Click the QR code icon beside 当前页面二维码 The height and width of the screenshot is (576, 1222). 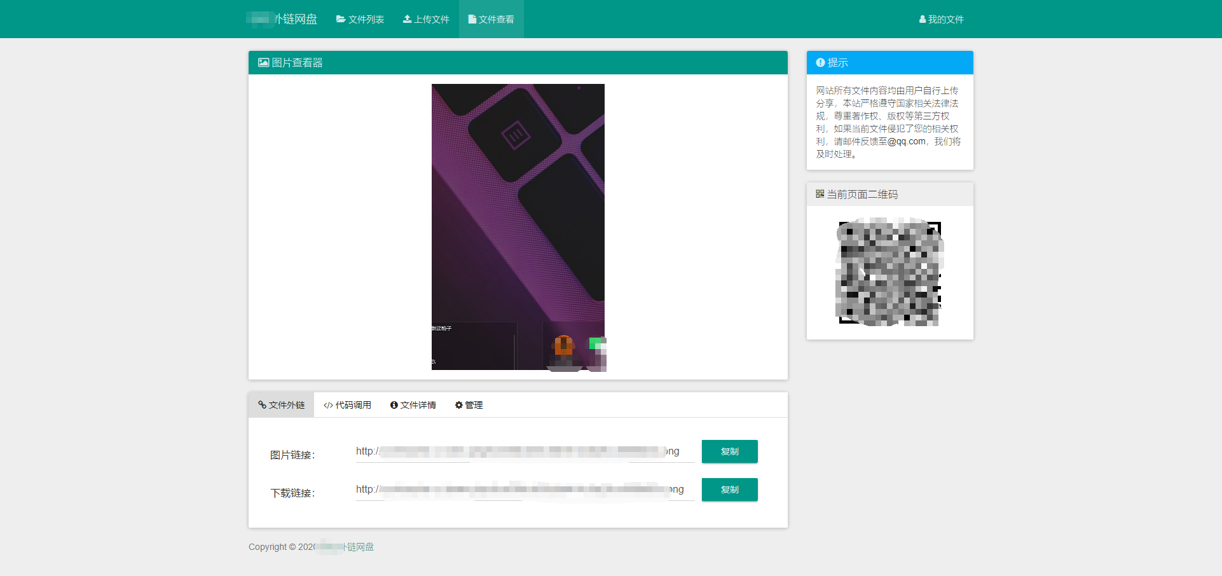(820, 194)
